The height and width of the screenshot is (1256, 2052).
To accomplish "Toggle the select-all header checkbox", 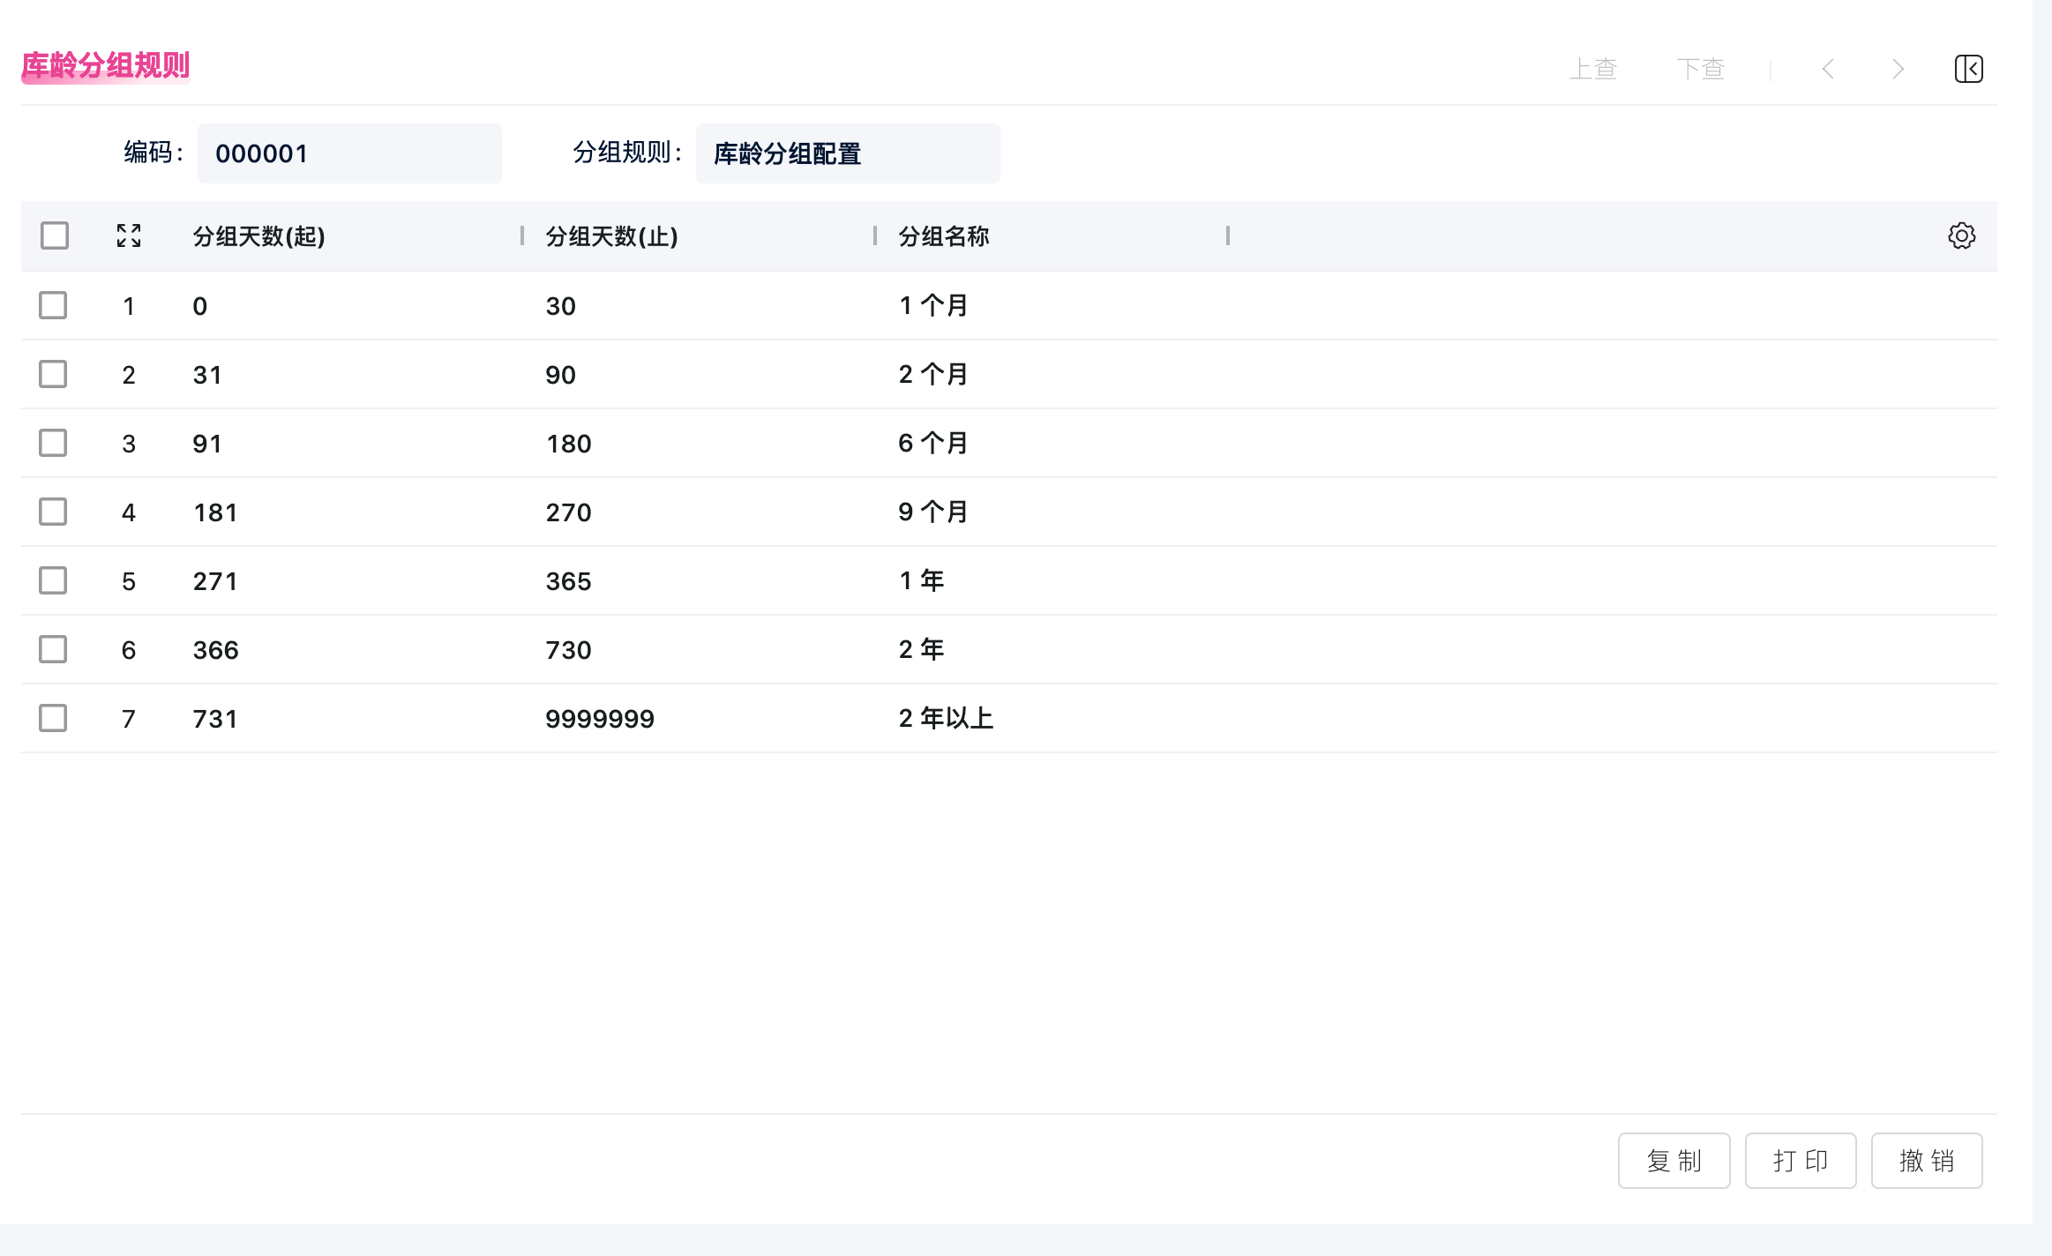I will pyautogui.click(x=55, y=235).
